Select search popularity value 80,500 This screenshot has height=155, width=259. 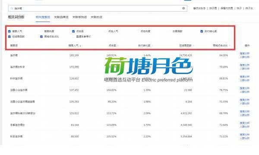[75, 136]
